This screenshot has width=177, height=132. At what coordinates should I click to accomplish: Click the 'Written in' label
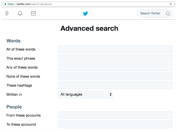pyautogui.click(x=14, y=94)
